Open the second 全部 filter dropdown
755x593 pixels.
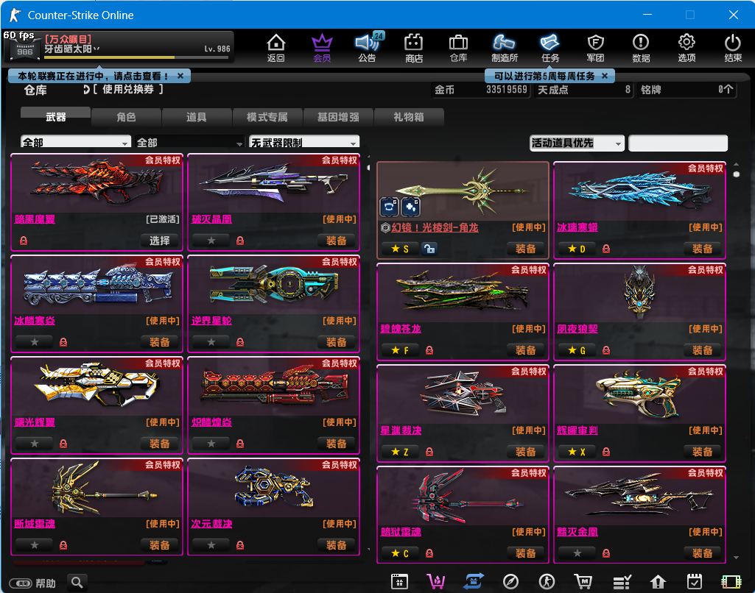tap(190, 142)
